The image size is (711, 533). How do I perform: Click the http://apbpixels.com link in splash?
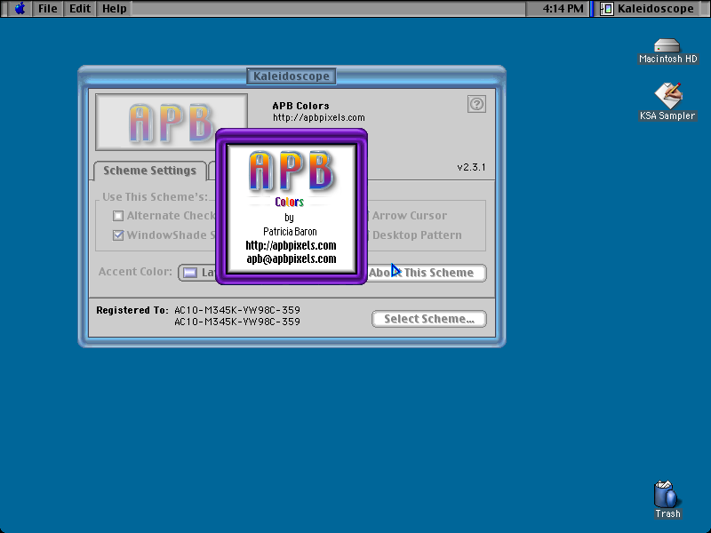292,245
